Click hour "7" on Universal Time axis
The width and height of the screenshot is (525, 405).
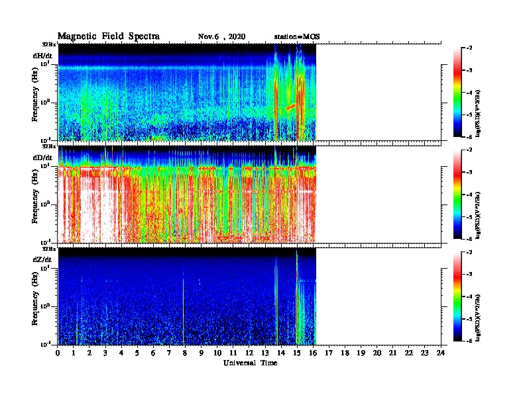169,353
